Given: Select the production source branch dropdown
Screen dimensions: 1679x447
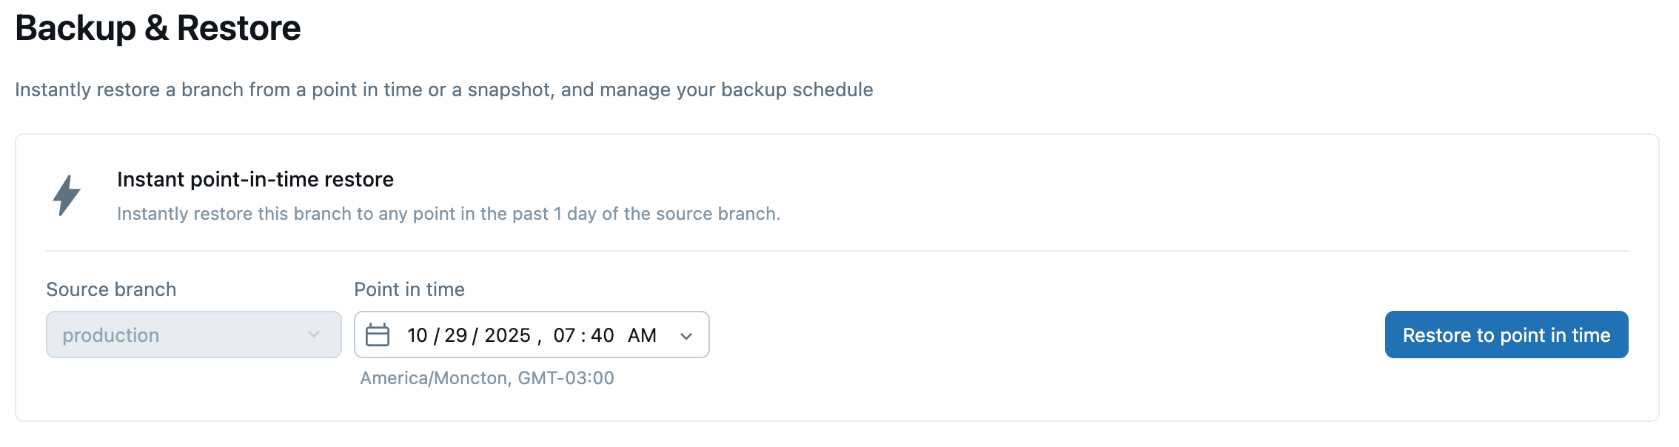Looking at the screenshot, I should [x=185, y=335].
